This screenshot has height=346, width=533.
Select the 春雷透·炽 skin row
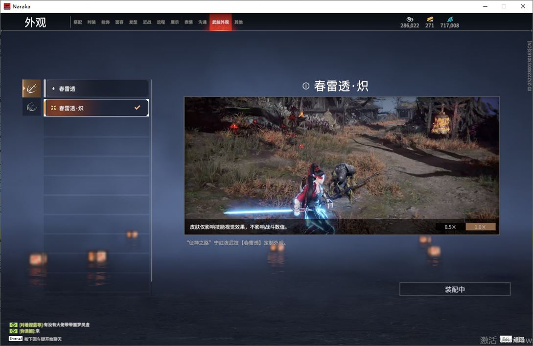96,108
